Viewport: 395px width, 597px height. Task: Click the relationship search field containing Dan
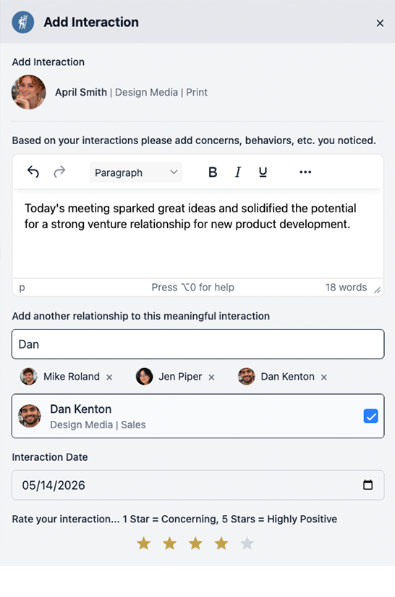pos(198,344)
